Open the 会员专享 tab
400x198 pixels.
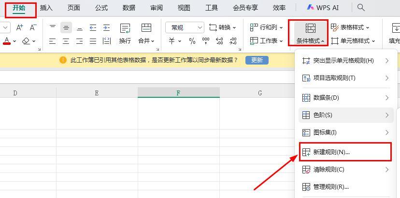point(245,8)
